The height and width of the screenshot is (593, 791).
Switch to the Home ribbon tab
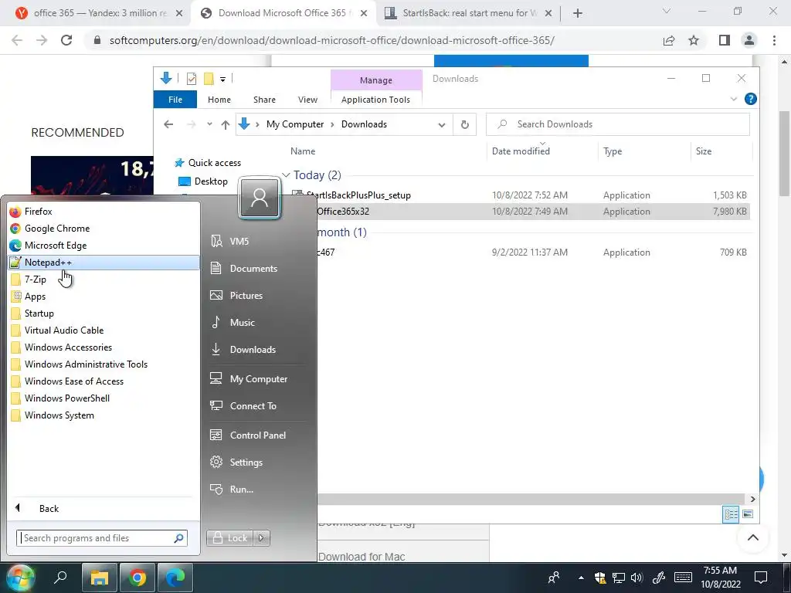(219, 100)
